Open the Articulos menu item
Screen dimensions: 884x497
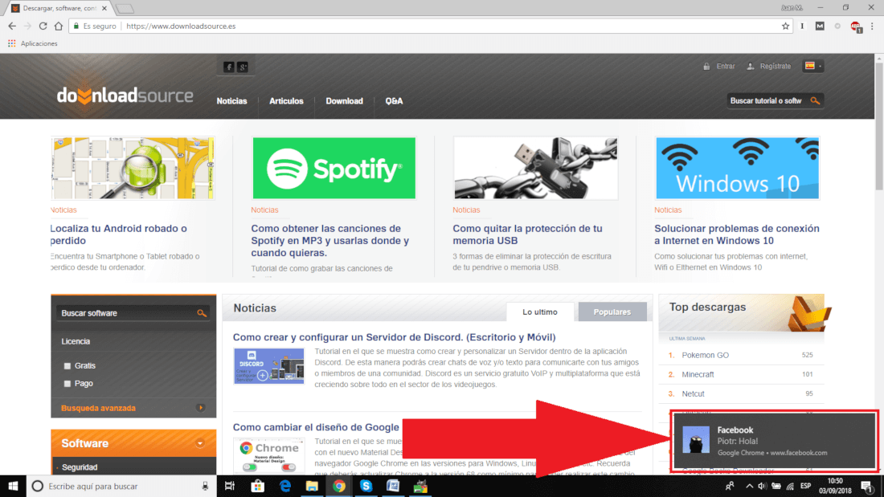click(x=286, y=101)
